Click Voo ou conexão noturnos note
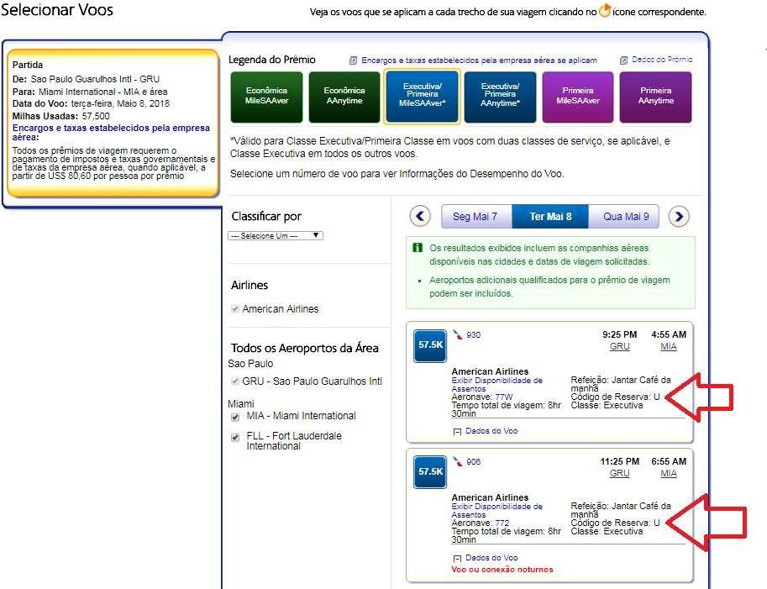Image resolution: width=767 pixels, height=589 pixels. pyautogui.click(x=502, y=570)
